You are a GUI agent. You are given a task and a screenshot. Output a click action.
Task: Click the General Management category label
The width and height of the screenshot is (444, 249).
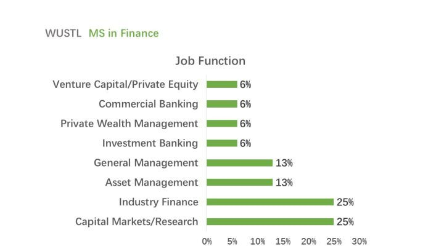(x=146, y=163)
